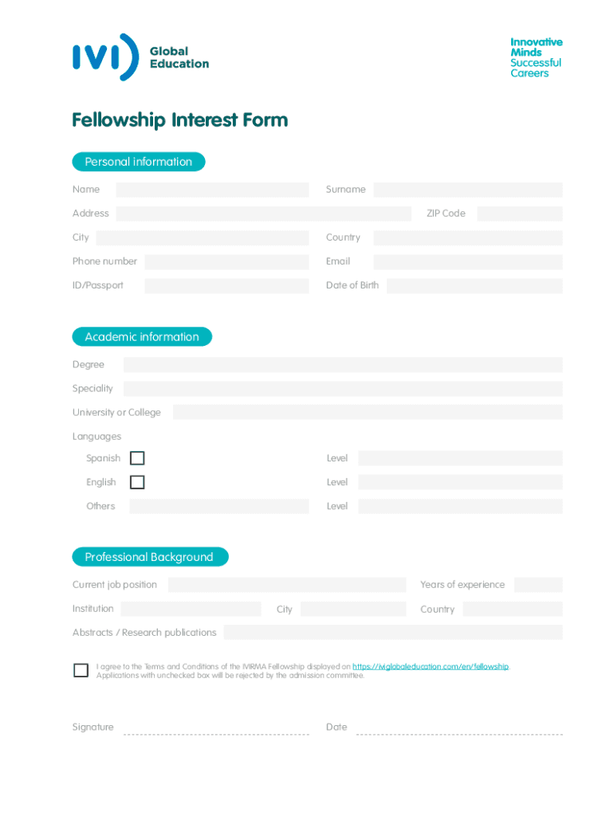Tick the Terms and Conditions agreement box
Viewport: 614px width, 816px height.
(x=81, y=670)
